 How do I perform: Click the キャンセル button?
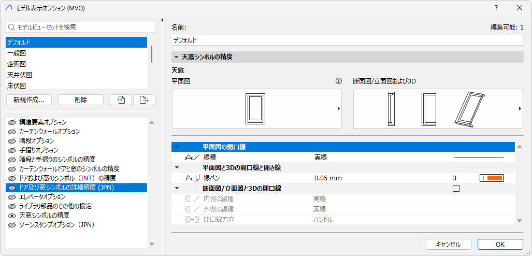click(448, 244)
